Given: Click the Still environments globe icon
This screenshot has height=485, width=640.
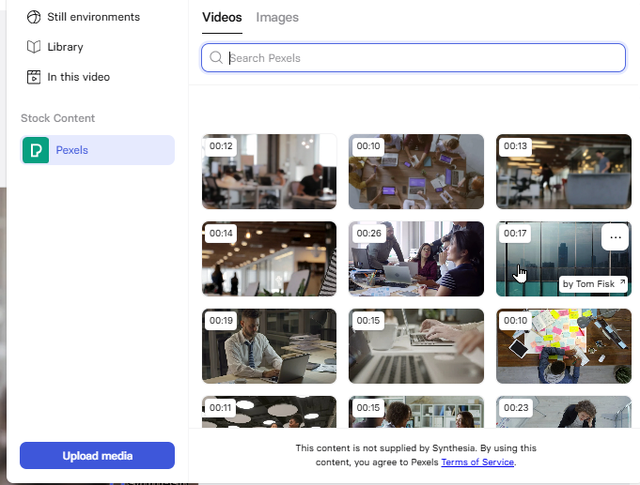Looking at the screenshot, I should 34,17.
